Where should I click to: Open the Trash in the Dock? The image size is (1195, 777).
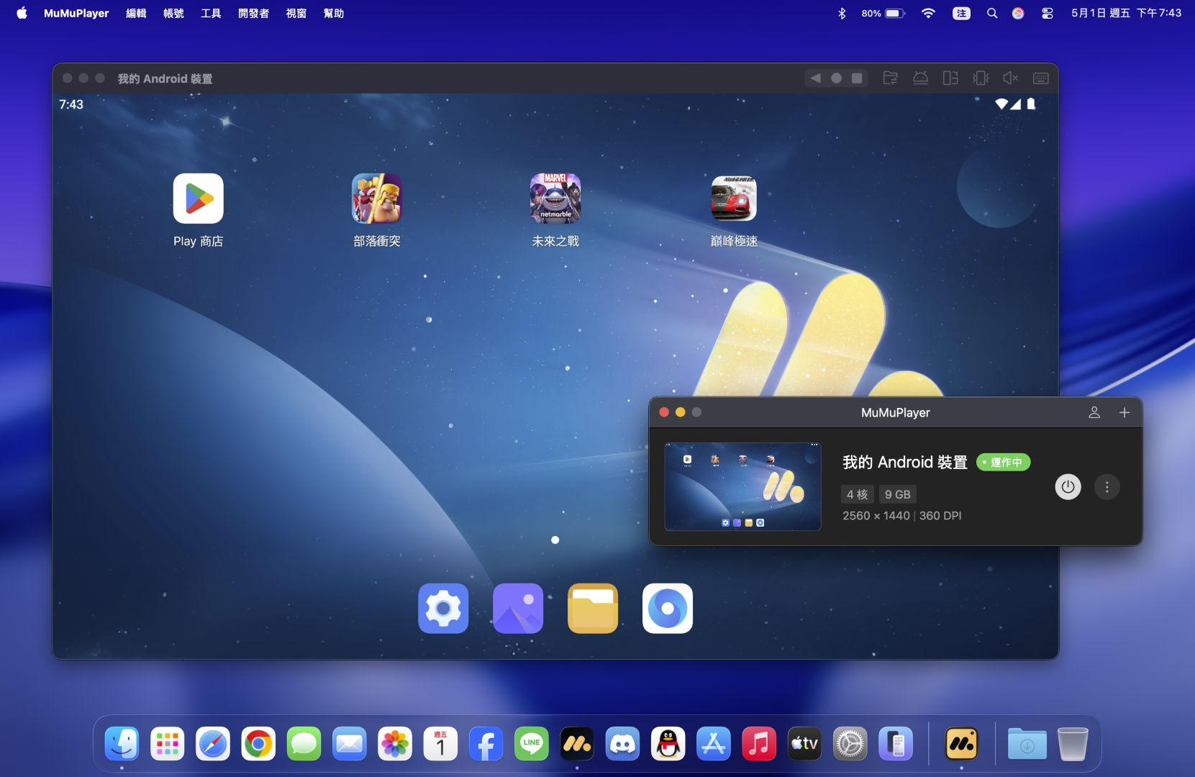coord(1073,744)
